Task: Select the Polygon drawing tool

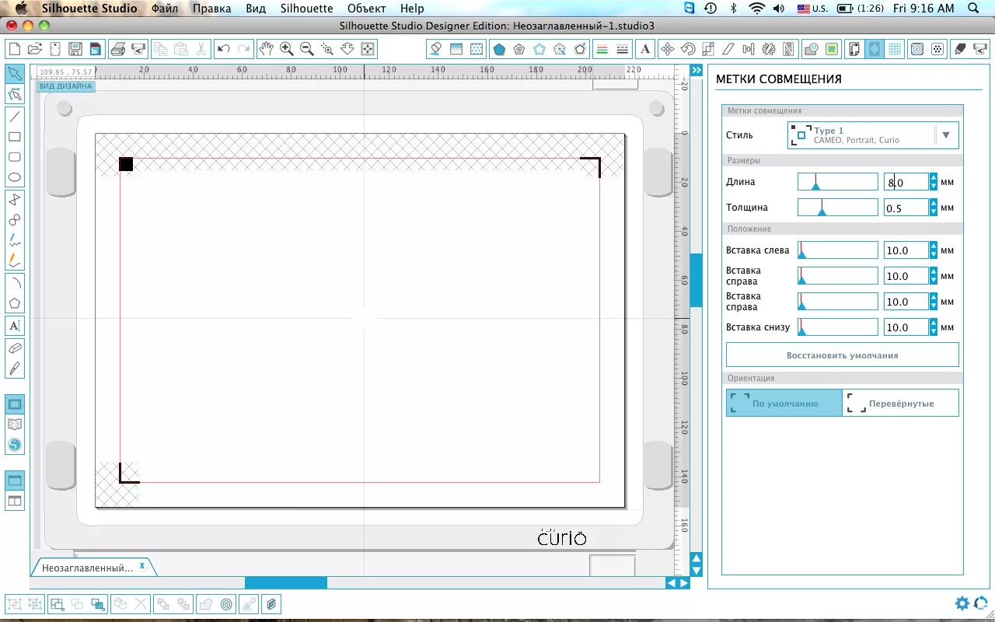Action: point(14,302)
